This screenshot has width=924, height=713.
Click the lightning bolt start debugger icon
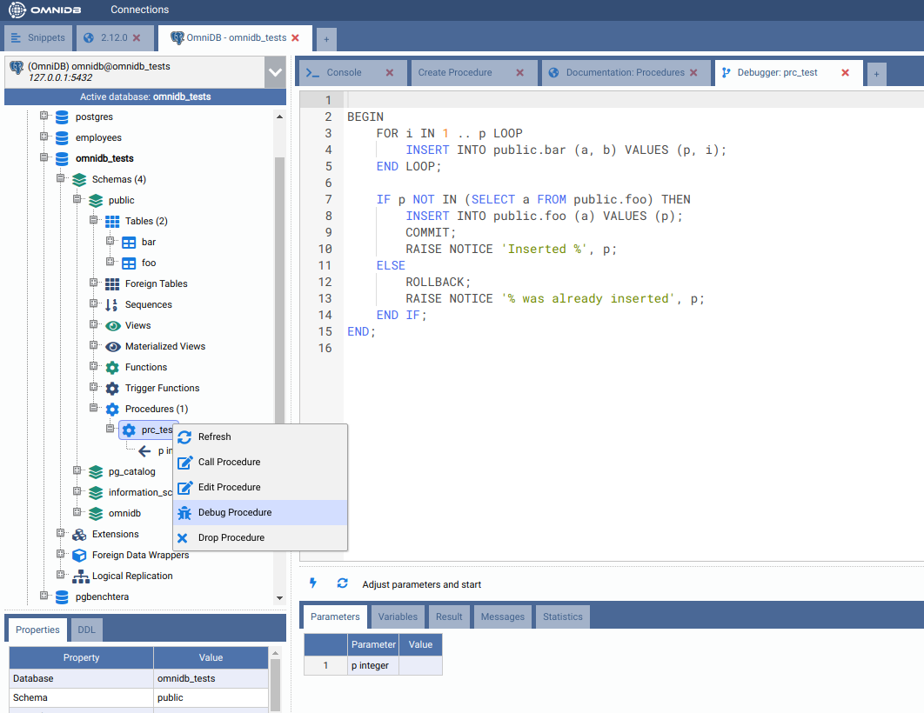pyautogui.click(x=313, y=583)
